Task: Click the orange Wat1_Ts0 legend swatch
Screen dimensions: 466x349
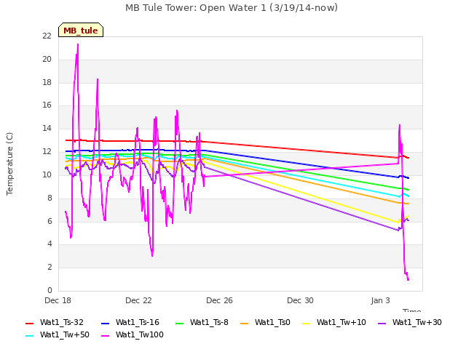Action: [x=245, y=323]
